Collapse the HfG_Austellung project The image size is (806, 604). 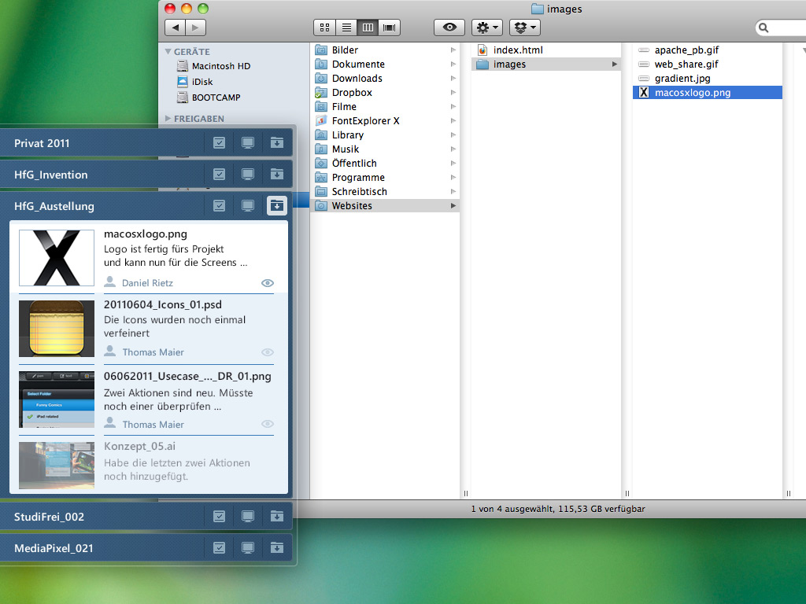pos(54,206)
